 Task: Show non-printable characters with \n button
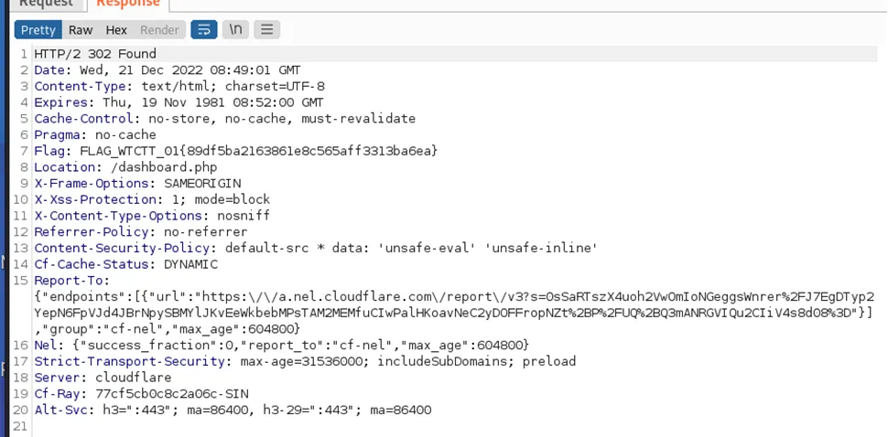[x=235, y=29]
